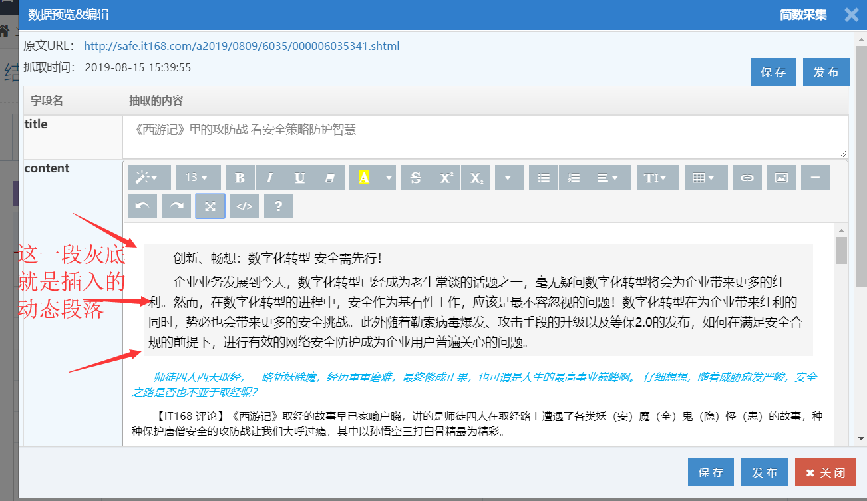
Task: Click the home icon in the background page
Action: coord(4,30)
